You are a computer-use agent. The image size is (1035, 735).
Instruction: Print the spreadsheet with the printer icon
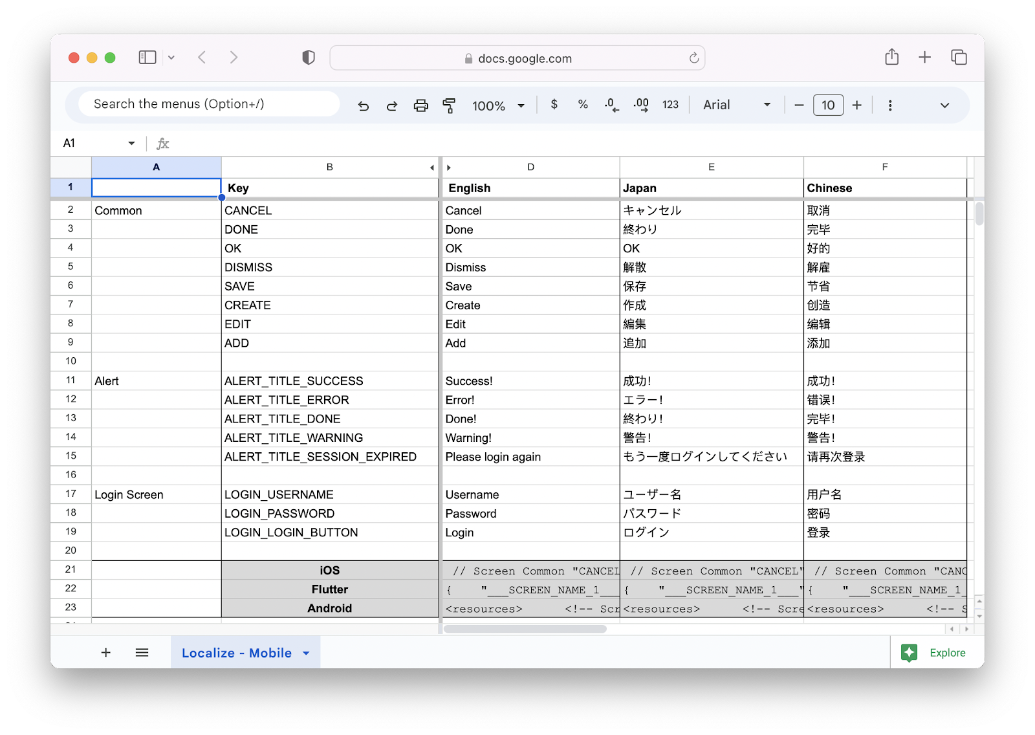(421, 105)
